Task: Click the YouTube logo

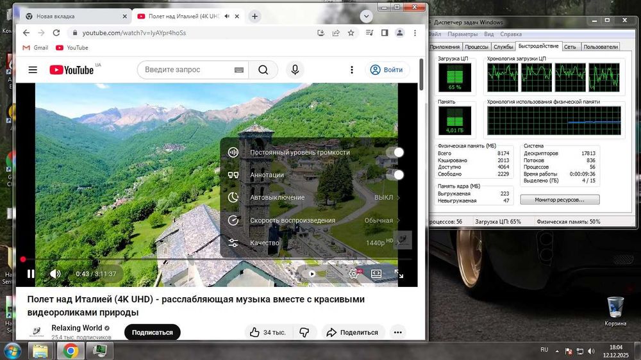Action: click(x=72, y=70)
